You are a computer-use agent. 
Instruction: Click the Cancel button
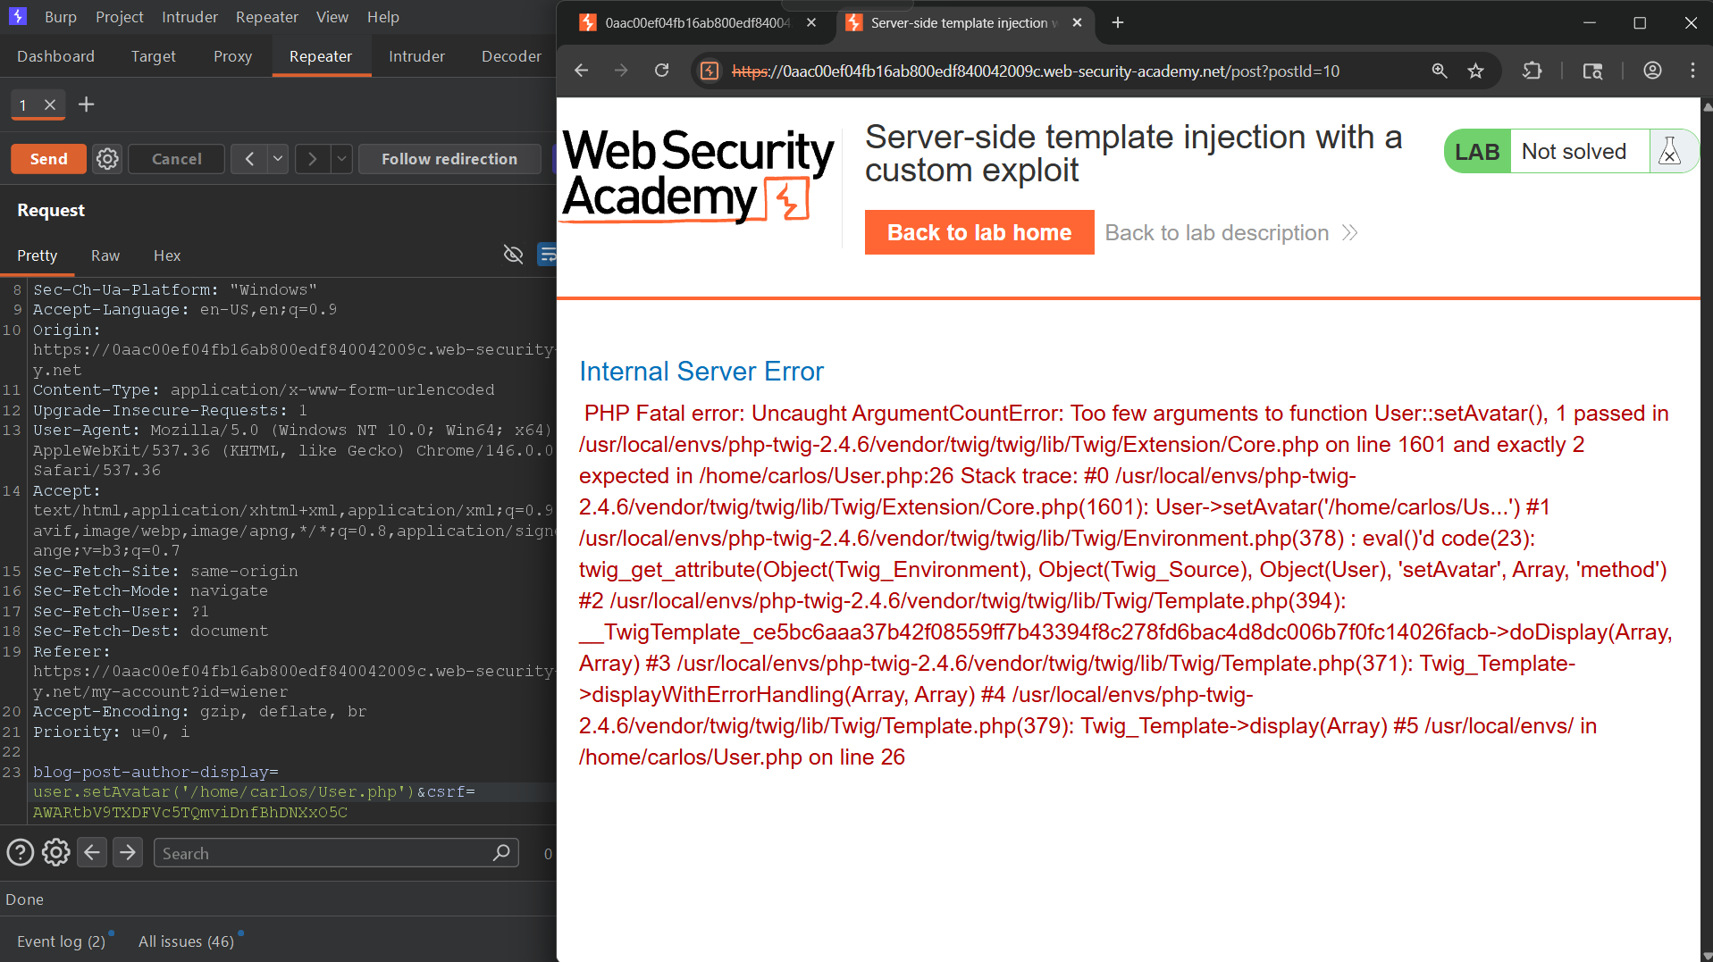point(176,159)
